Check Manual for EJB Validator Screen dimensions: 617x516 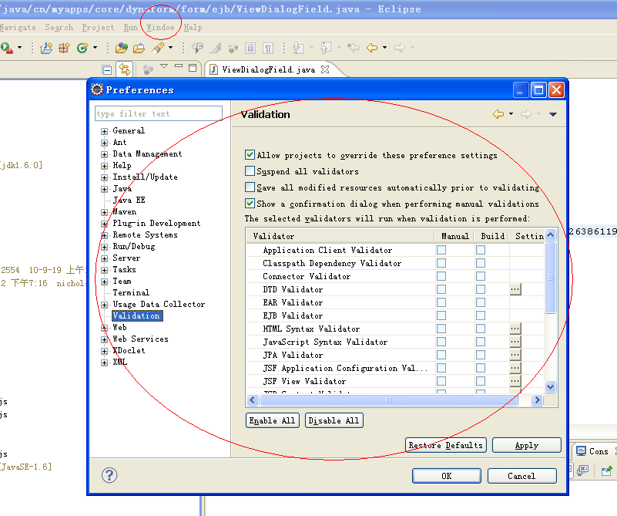[441, 315]
